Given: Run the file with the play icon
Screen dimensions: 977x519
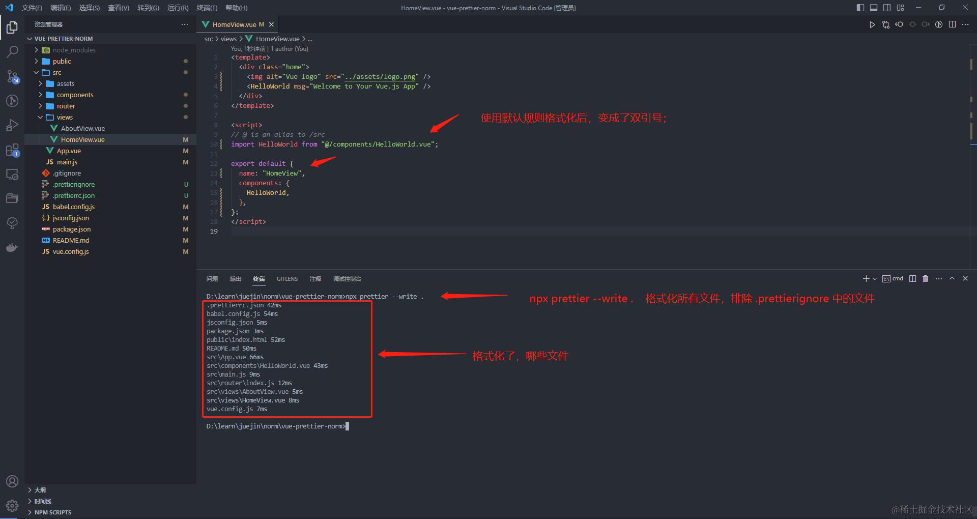Looking at the screenshot, I should click(872, 24).
